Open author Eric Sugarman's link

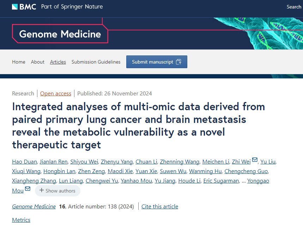pos(221,181)
